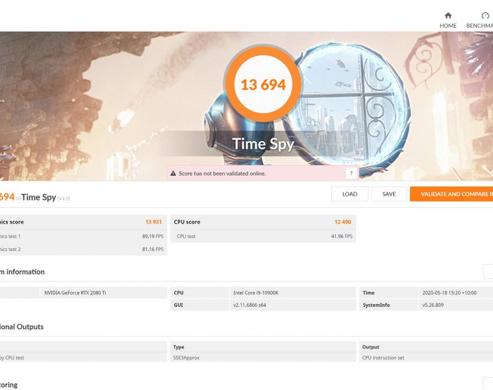Click the 41.96 FPS CPU test result
Viewport: 493px width, 390px height.
(342, 236)
